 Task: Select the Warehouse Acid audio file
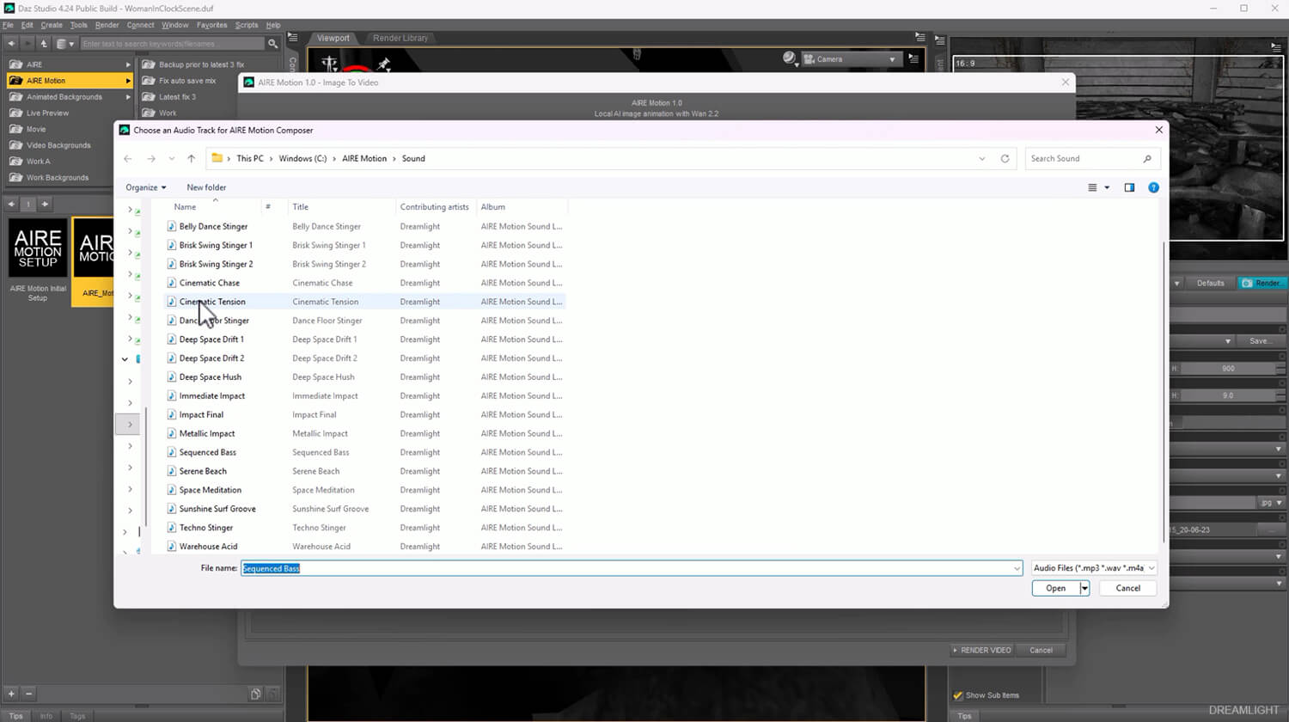point(208,547)
